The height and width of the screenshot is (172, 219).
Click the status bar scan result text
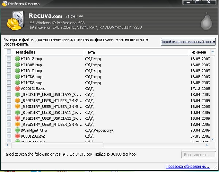(70, 154)
